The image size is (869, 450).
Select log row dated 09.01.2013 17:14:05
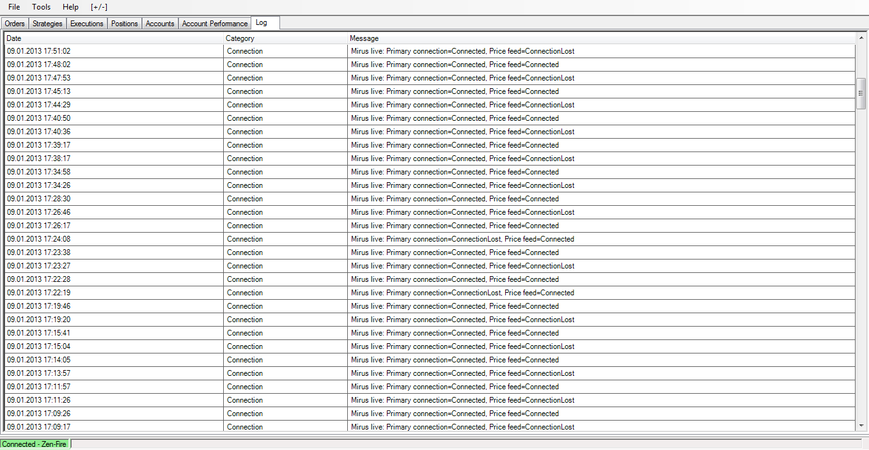tap(430, 360)
